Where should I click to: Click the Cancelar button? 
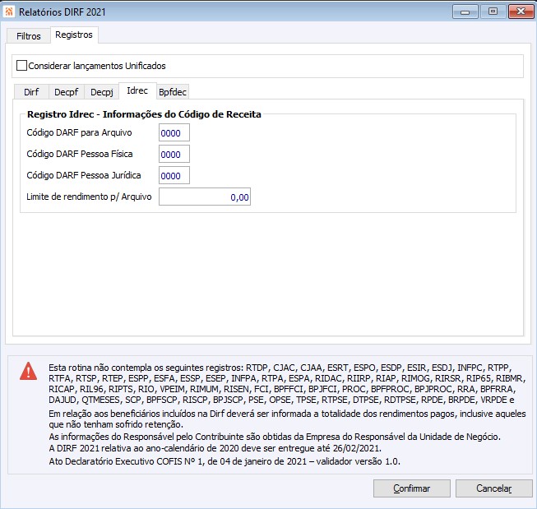pos(494,488)
